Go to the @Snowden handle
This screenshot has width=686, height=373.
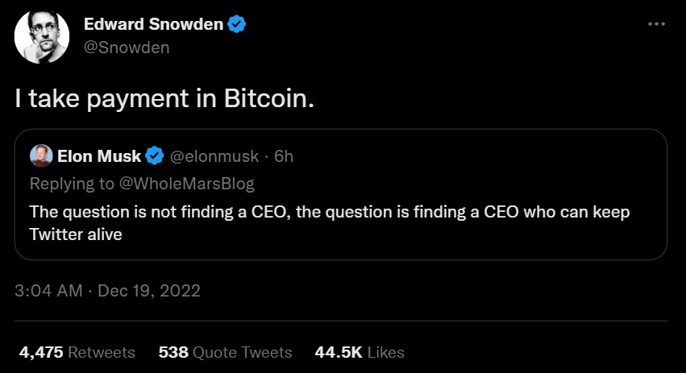click(127, 48)
